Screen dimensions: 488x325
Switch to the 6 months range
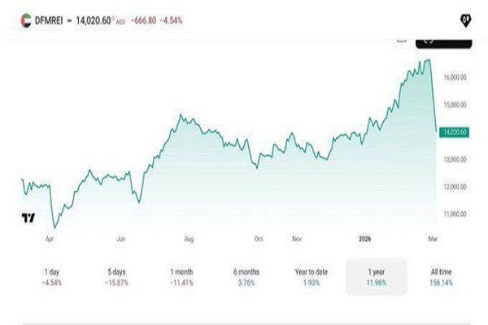(246, 276)
